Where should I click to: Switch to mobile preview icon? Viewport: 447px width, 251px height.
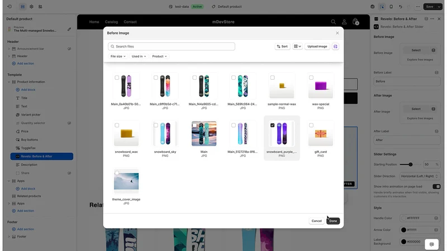(x=391, y=7)
